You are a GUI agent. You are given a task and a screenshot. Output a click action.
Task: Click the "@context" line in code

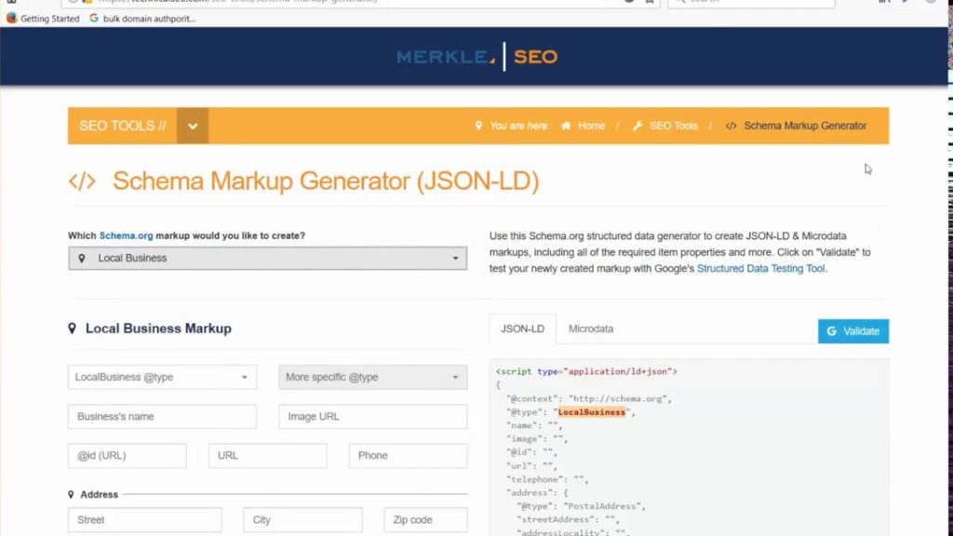[589, 398]
